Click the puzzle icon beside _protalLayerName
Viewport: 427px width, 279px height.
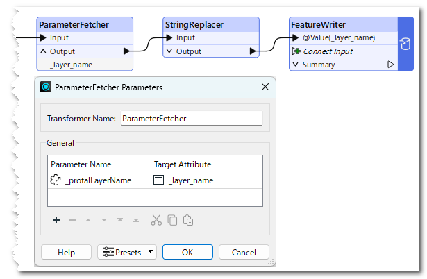tap(56, 180)
